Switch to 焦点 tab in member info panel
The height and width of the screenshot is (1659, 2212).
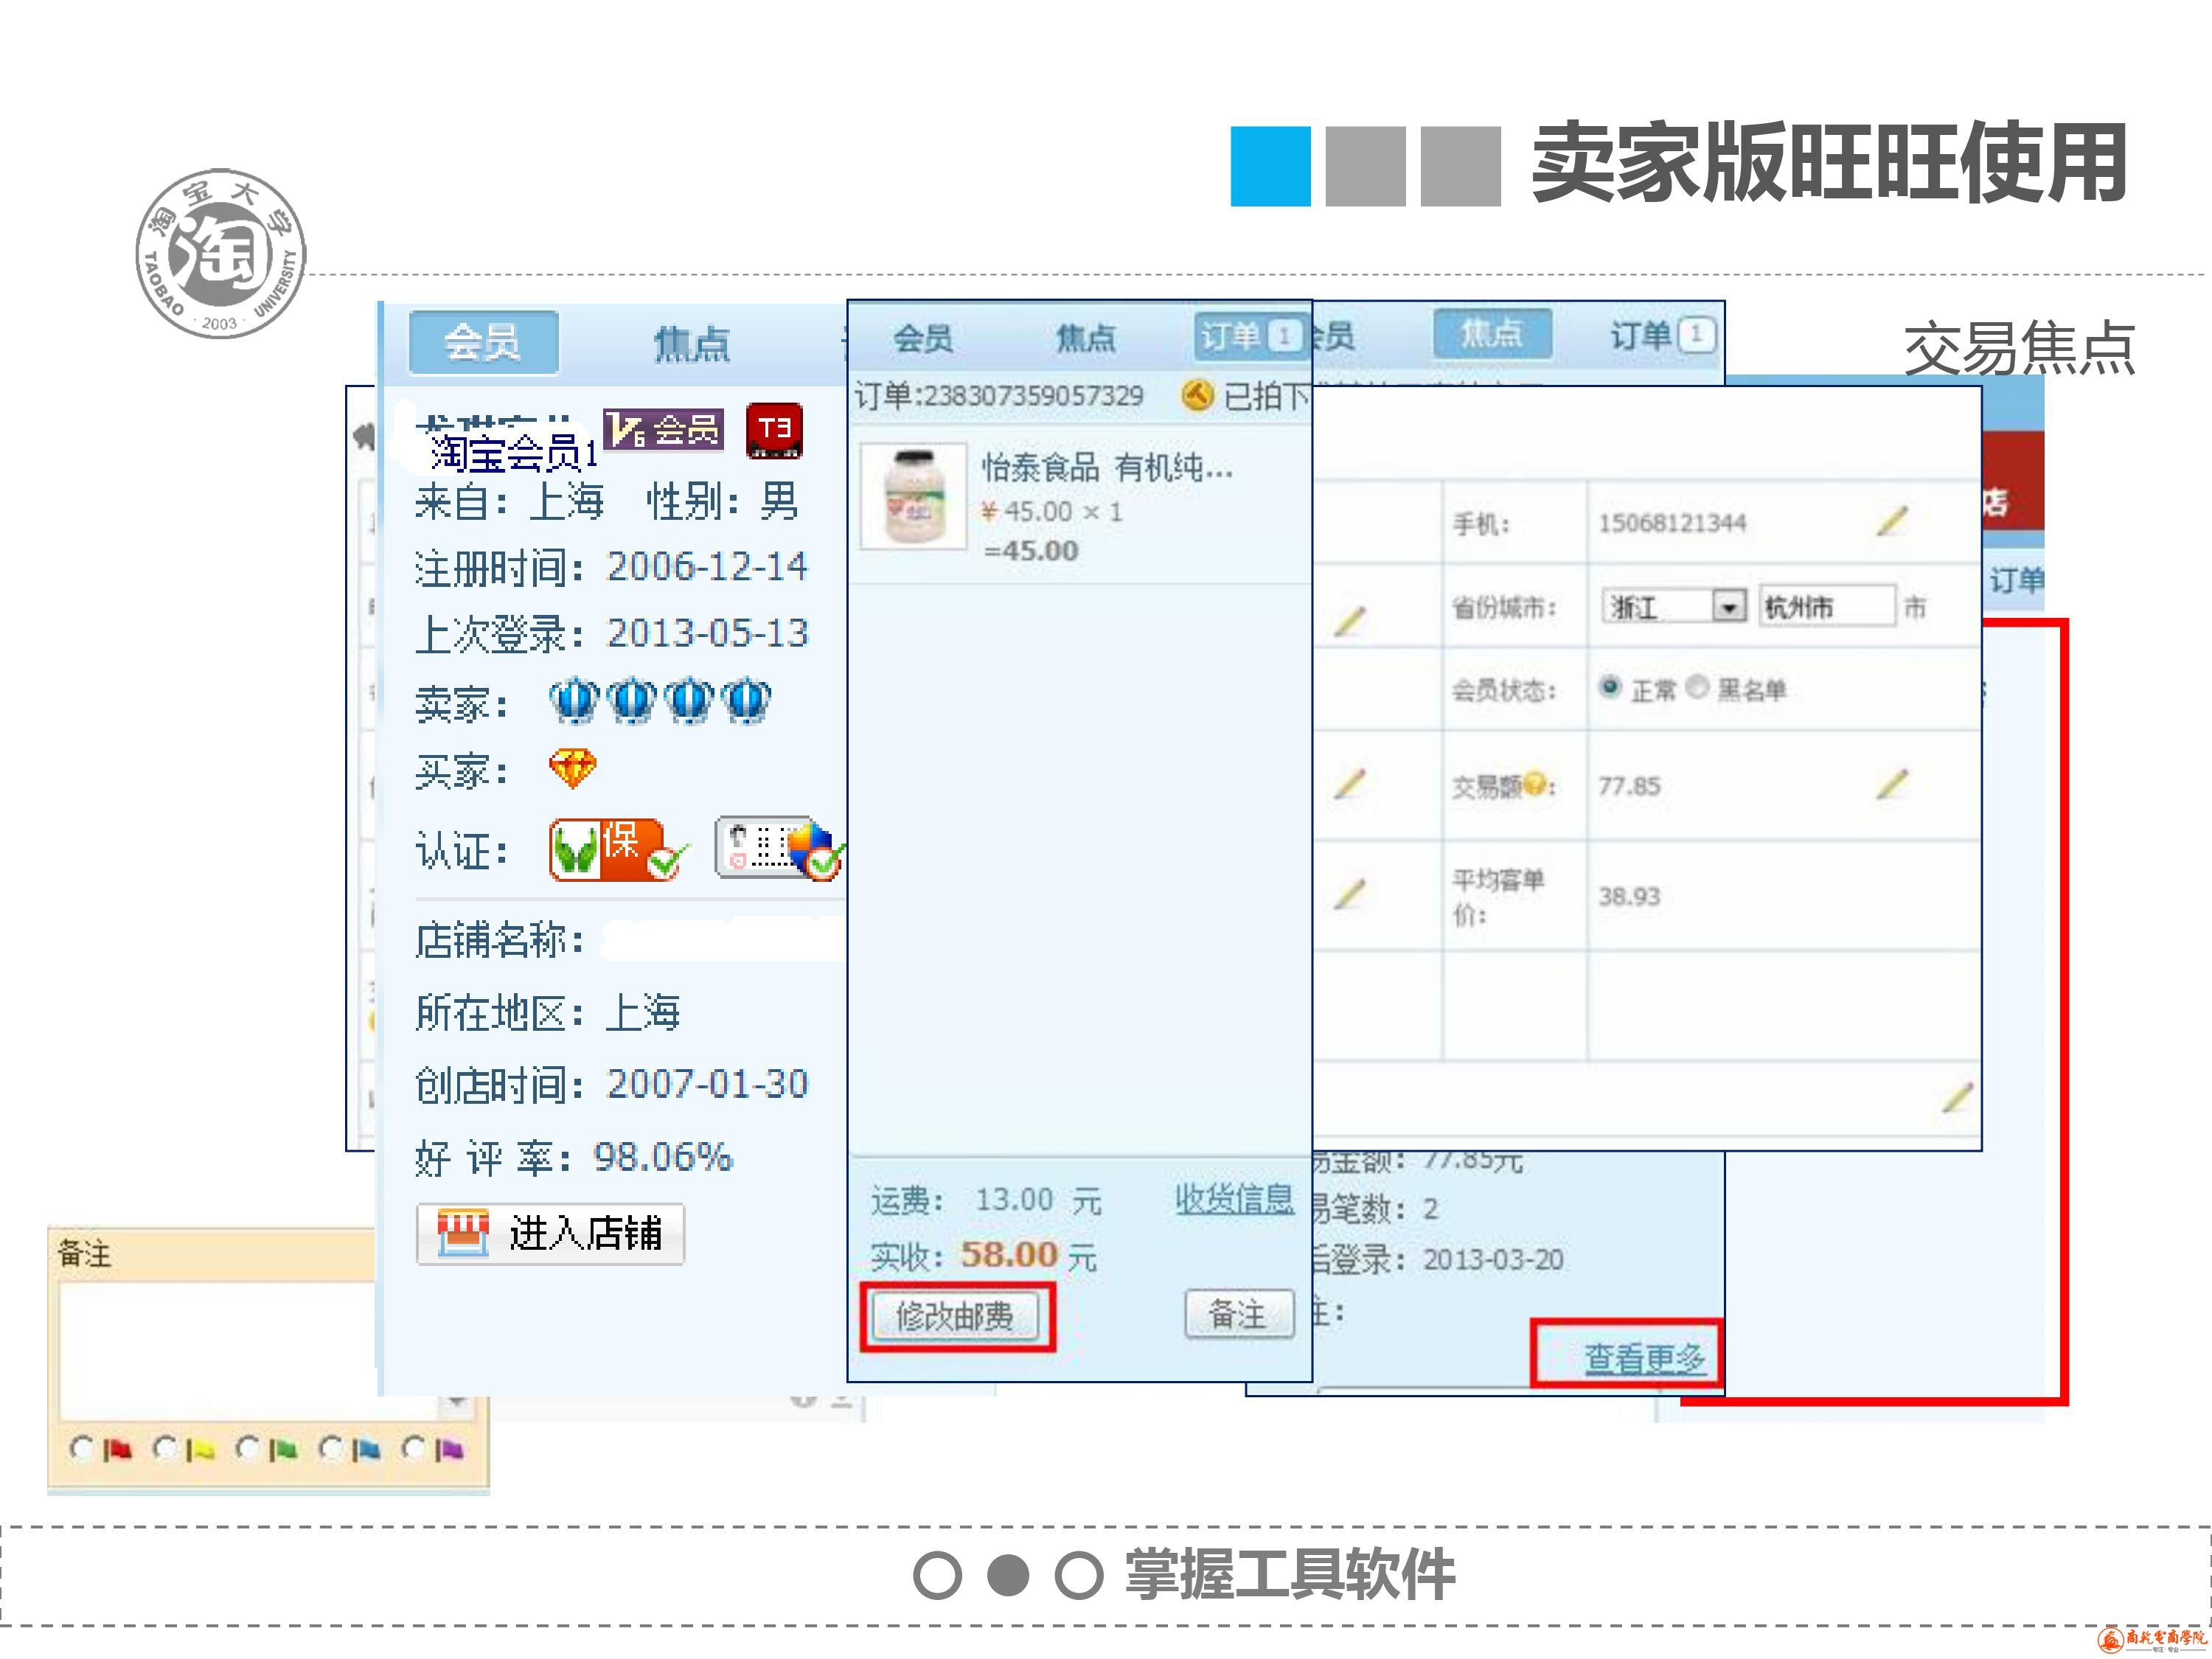tap(691, 343)
